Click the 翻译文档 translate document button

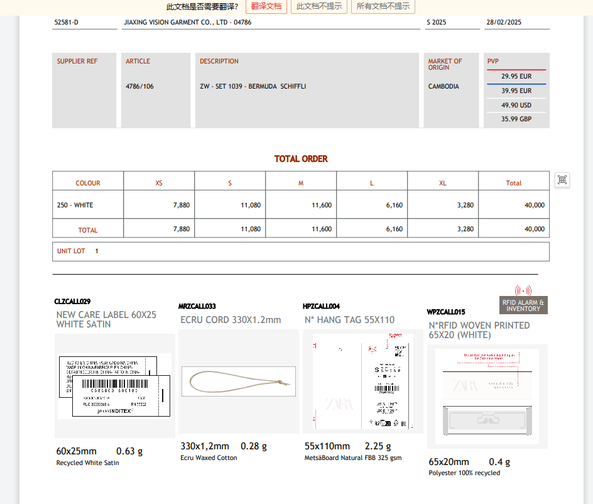(266, 6)
